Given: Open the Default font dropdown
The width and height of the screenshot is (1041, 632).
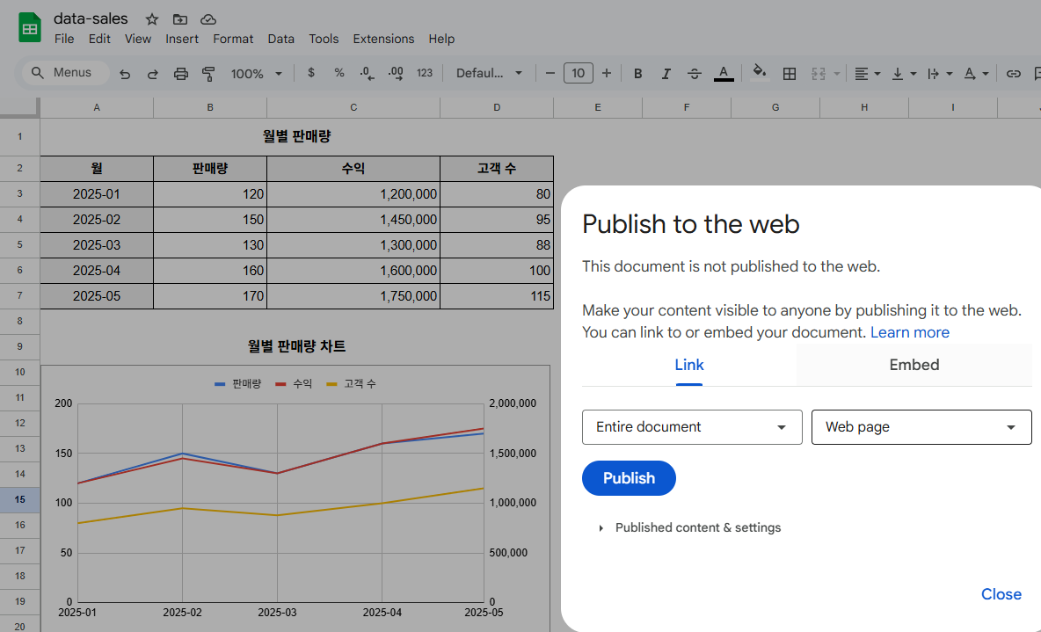Looking at the screenshot, I should [489, 73].
